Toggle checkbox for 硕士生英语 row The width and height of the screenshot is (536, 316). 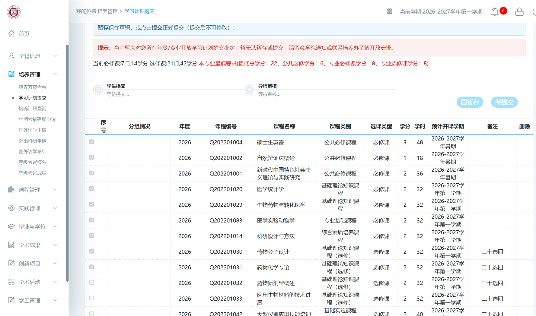pyautogui.click(x=92, y=142)
